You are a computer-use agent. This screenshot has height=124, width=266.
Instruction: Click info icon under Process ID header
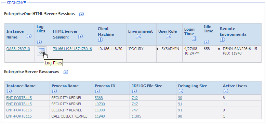tap(97, 91)
